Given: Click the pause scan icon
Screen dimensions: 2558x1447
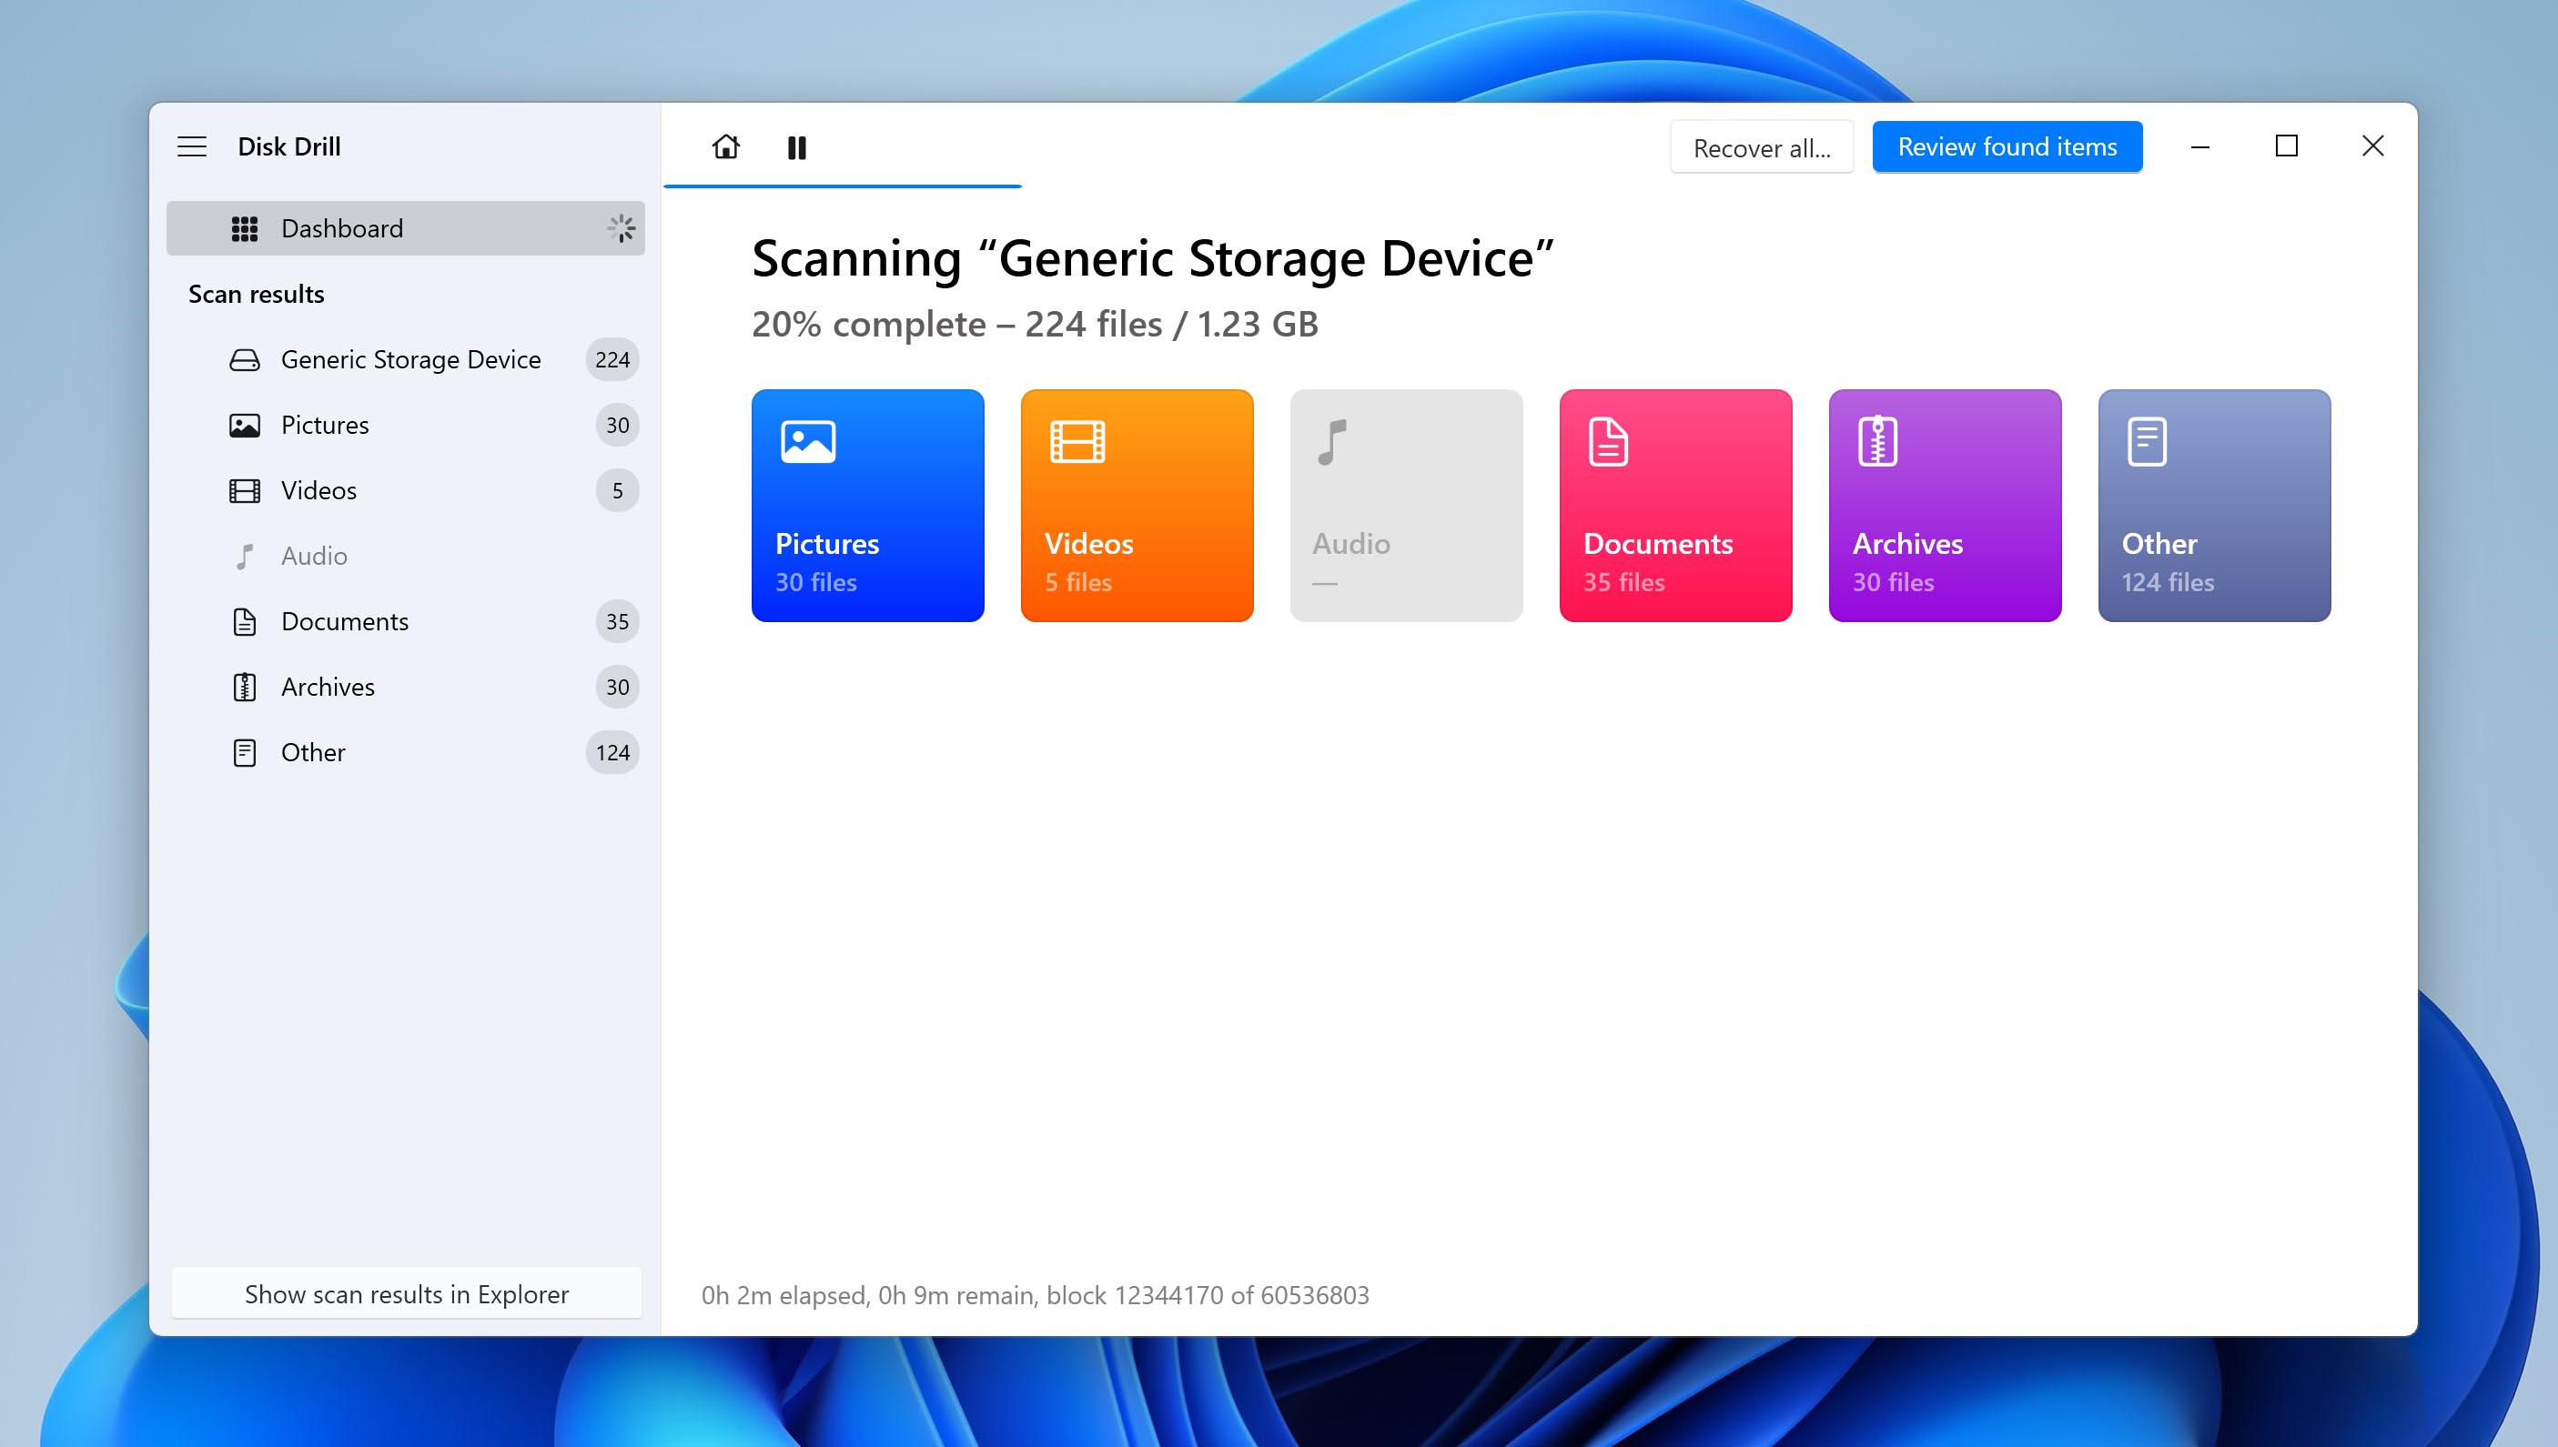Looking at the screenshot, I should [798, 146].
